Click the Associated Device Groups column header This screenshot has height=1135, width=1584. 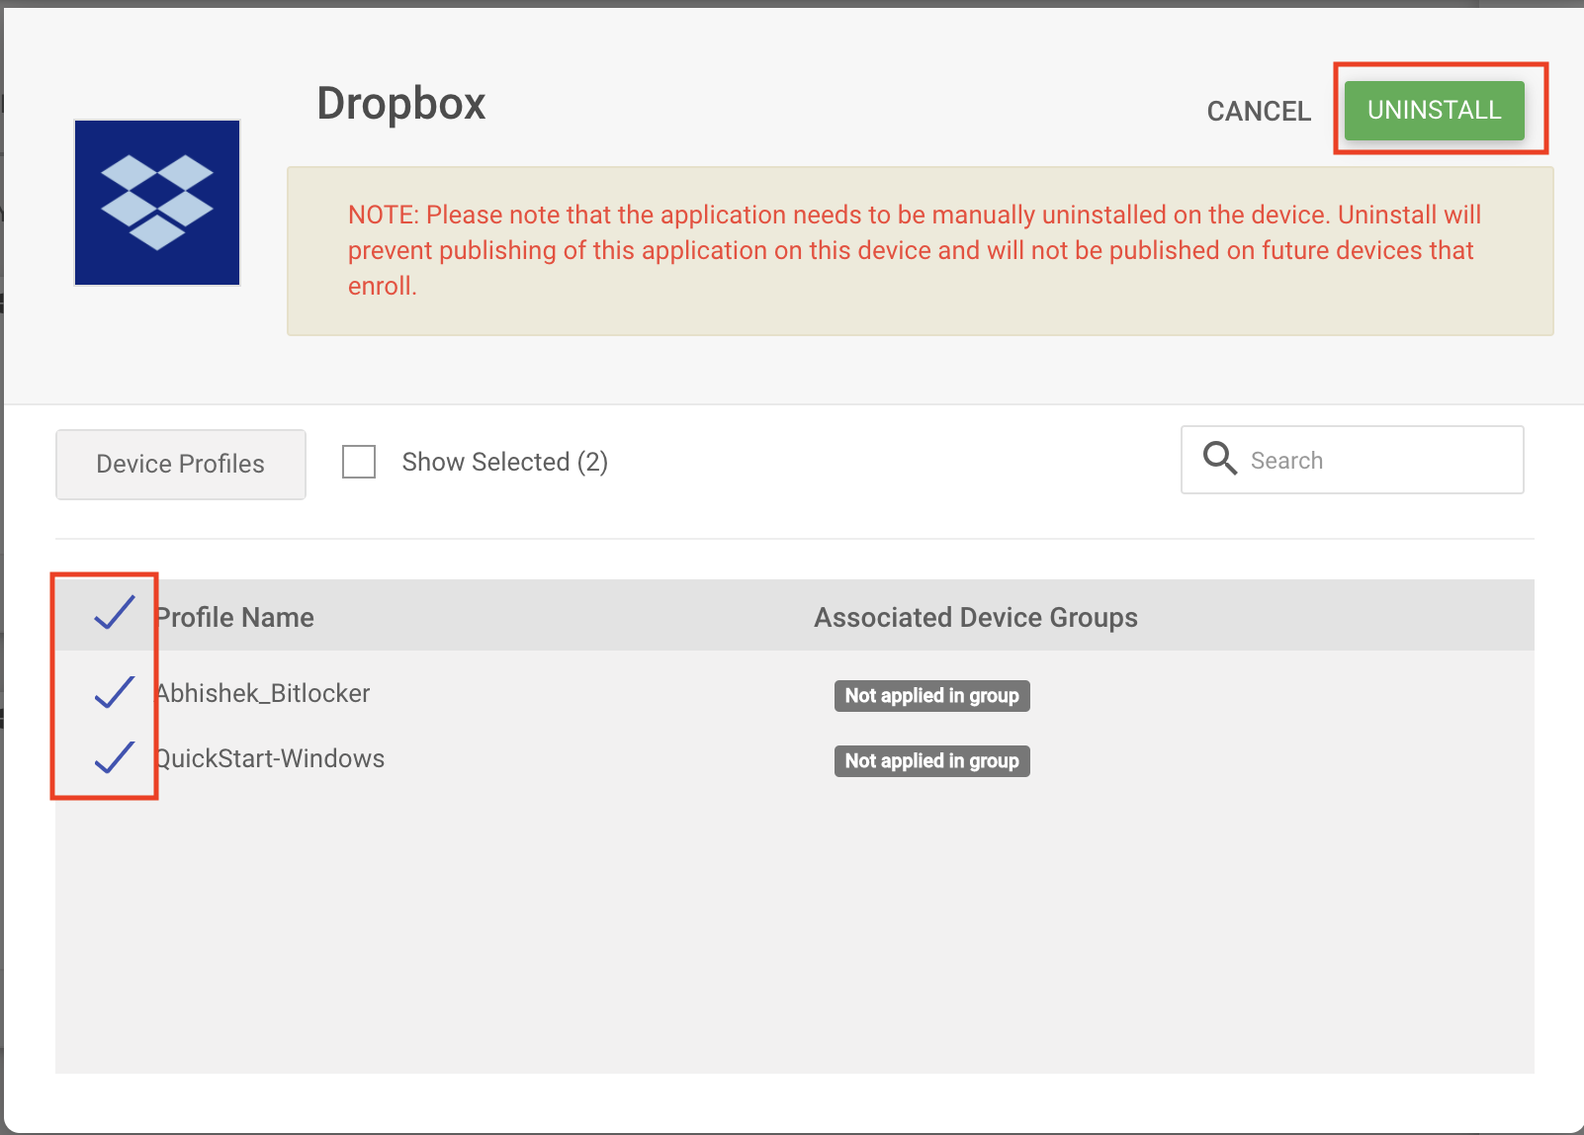tap(976, 617)
